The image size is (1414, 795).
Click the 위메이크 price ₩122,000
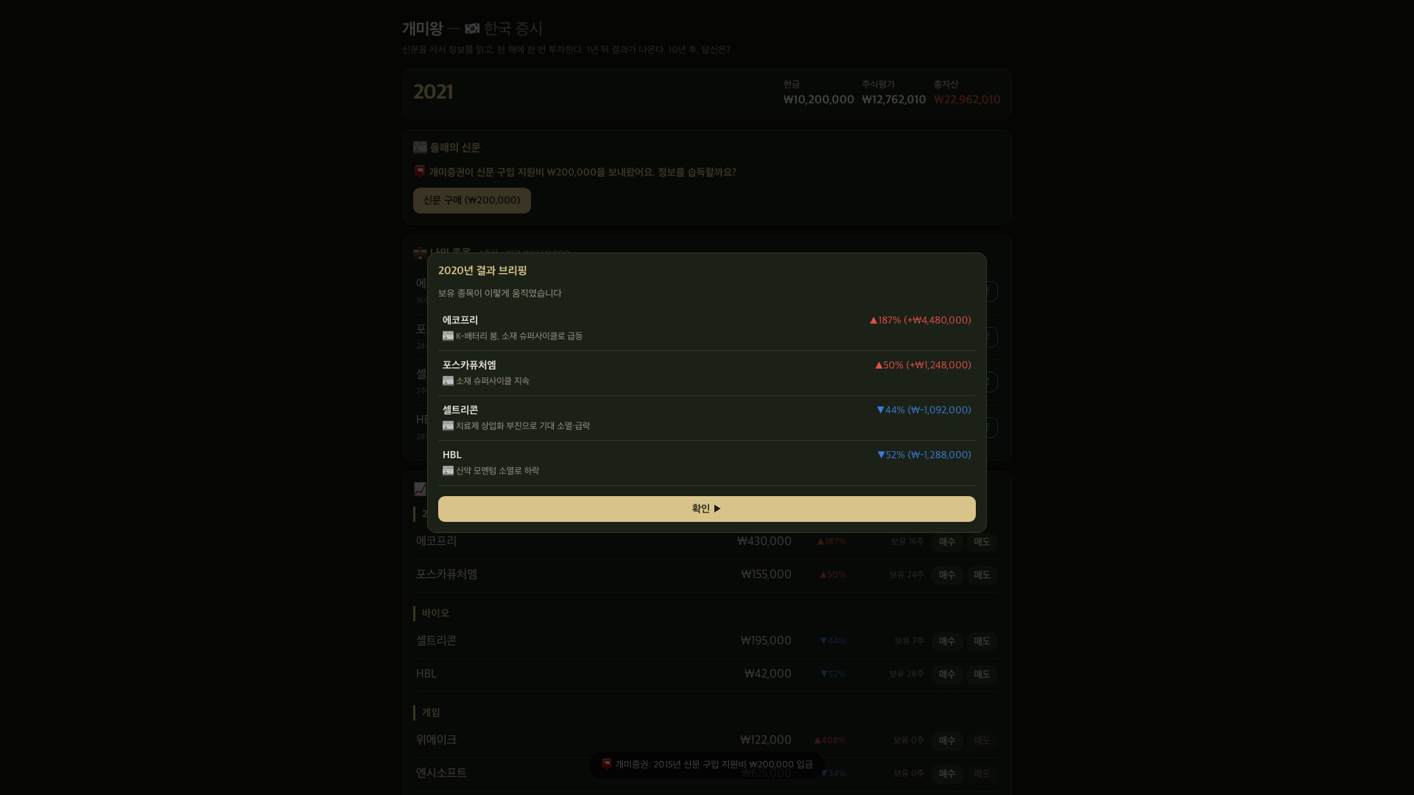pos(766,740)
